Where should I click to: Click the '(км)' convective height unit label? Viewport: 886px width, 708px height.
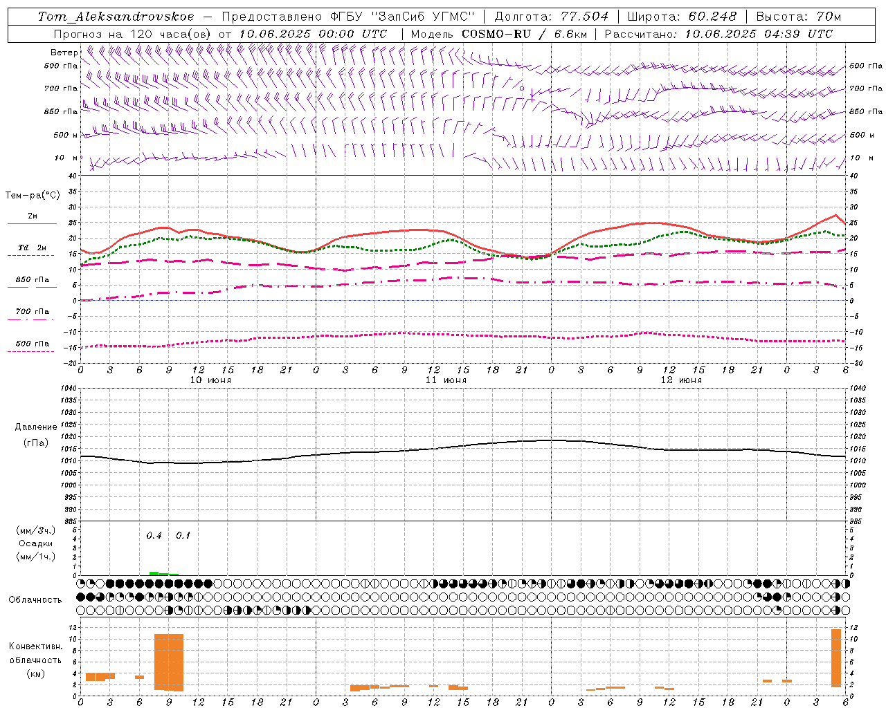click(x=35, y=673)
